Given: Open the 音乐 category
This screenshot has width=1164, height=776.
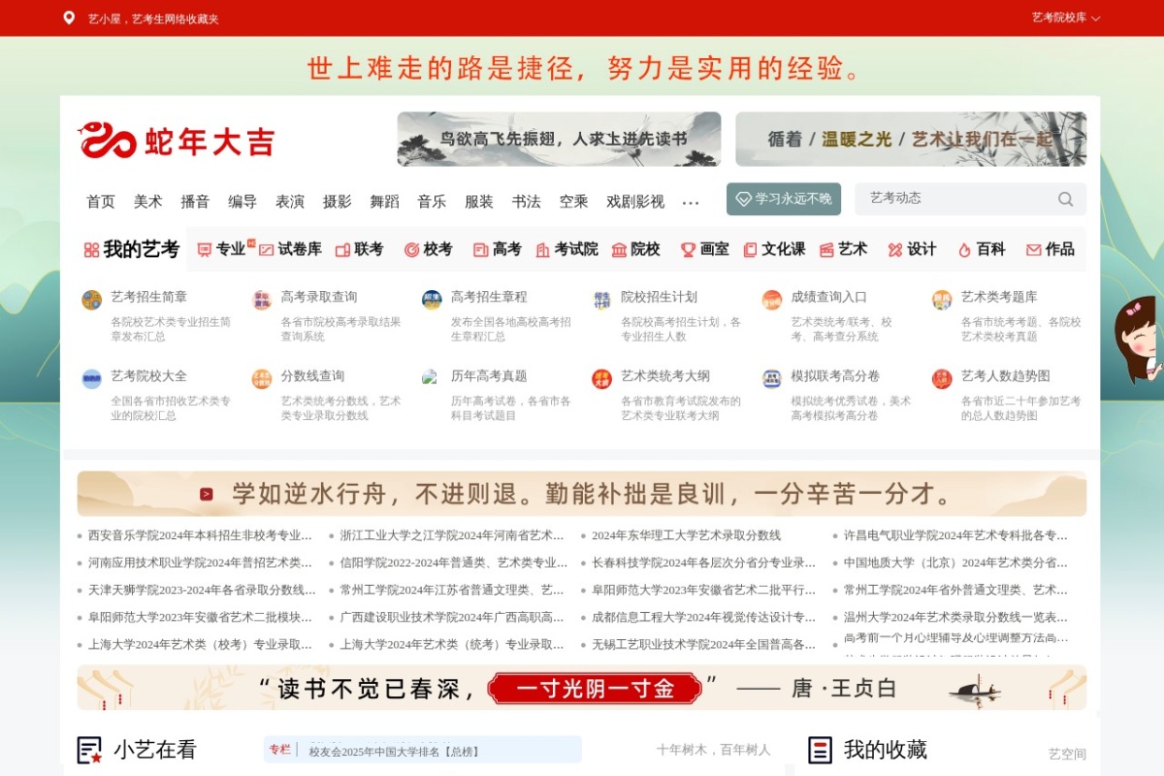Looking at the screenshot, I should [x=432, y=201].
